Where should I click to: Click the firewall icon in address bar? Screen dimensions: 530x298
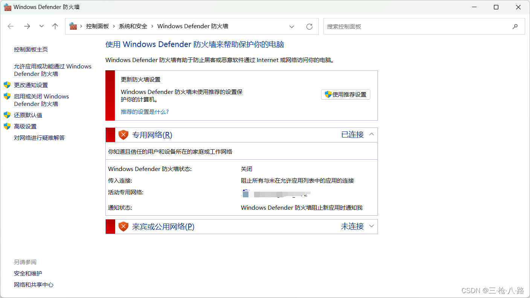73,26
